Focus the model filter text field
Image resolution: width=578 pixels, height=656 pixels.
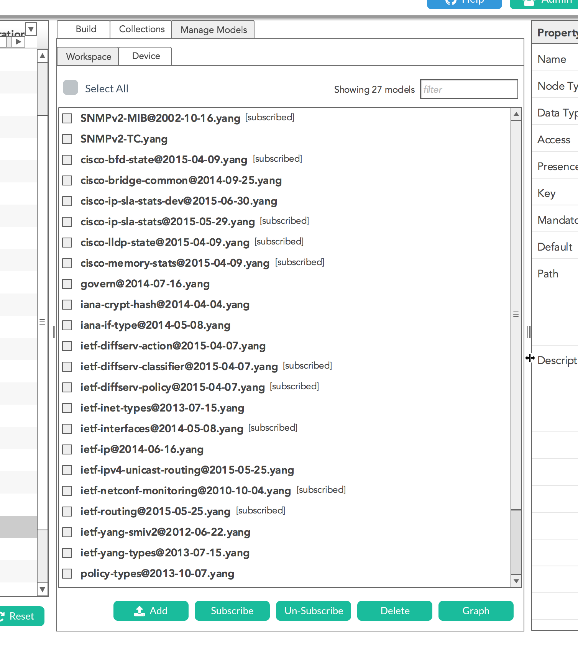click(469, 89)
